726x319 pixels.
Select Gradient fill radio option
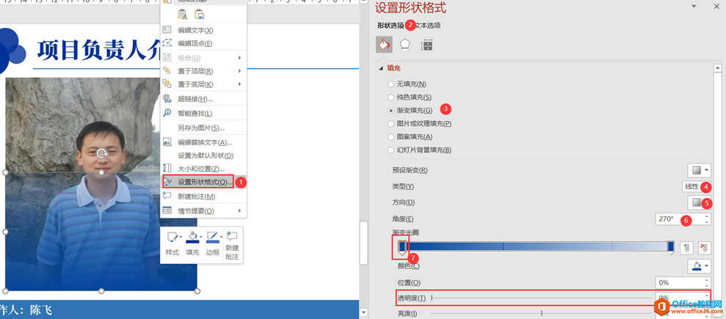(x=391, y=111)
